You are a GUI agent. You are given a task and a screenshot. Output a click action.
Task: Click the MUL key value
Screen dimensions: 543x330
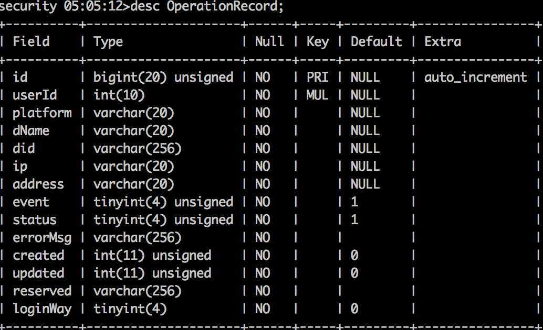318,95
